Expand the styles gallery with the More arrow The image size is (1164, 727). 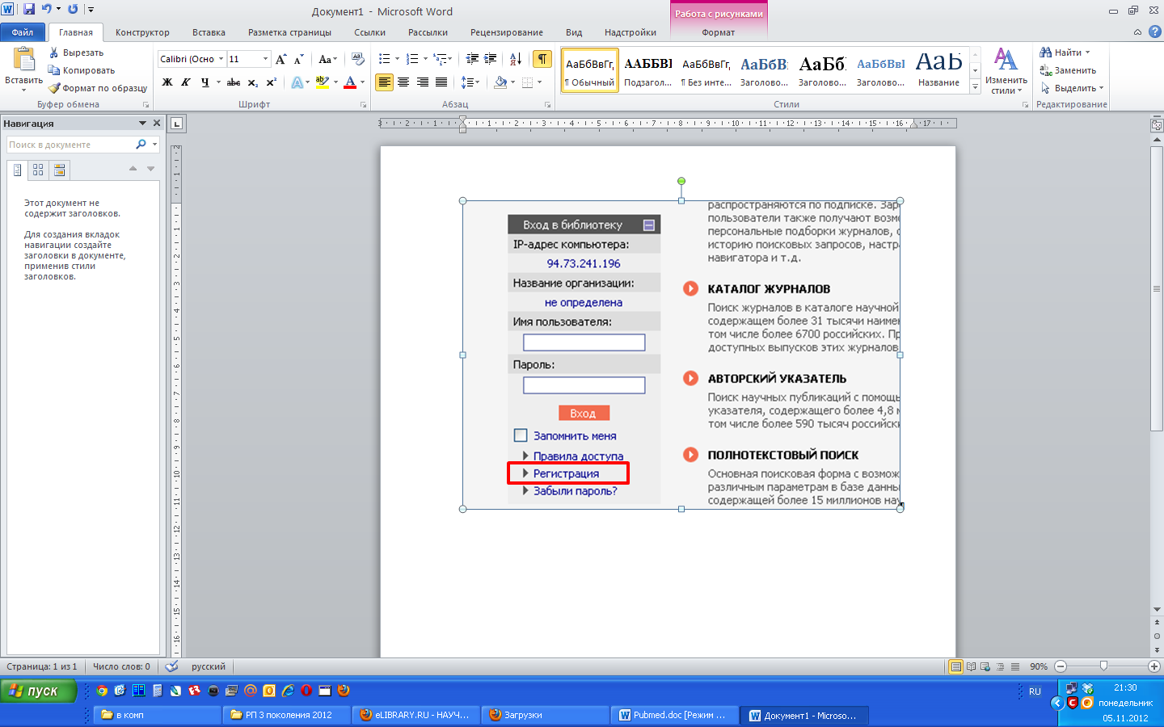point(975,86)
